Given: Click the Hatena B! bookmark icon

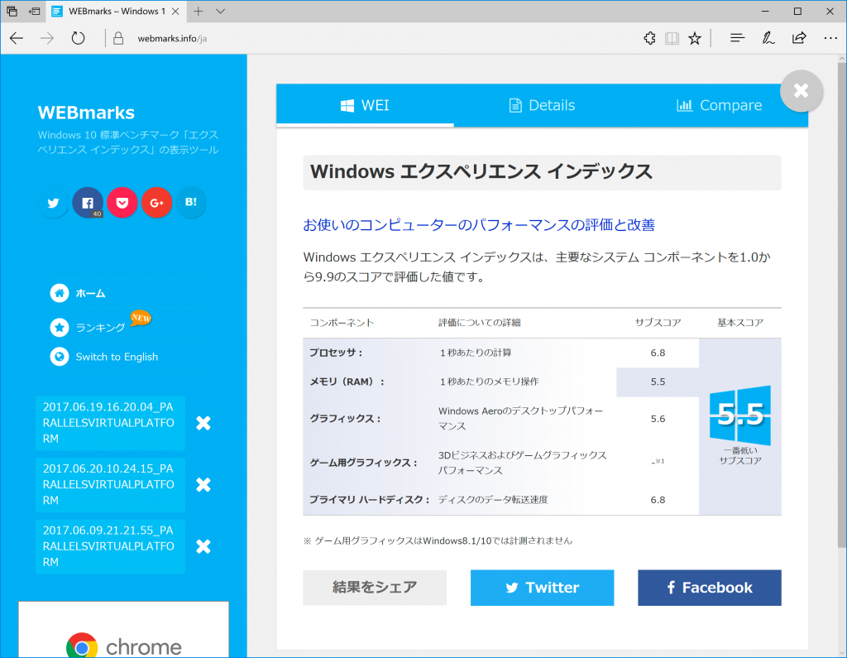Looking at the screenshot, I should coord(191,203).
